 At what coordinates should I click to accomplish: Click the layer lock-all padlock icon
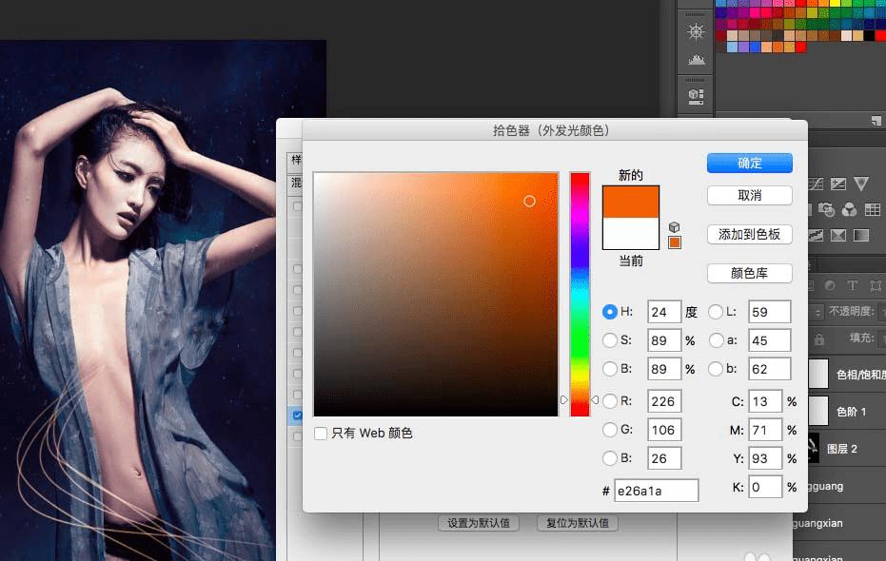click(x=819, y=339)
